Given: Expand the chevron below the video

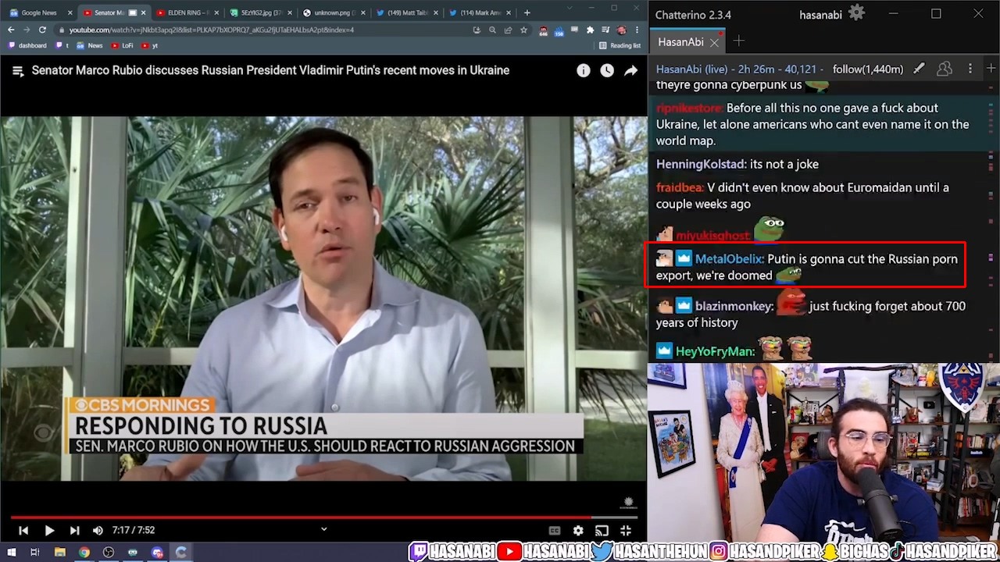Looking at the screenshot, I should click(323, 529).
